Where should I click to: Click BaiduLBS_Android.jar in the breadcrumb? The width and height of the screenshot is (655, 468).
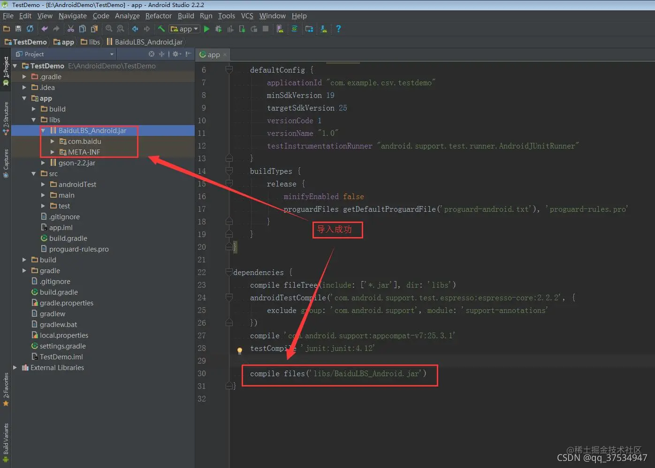coord(145,42)
